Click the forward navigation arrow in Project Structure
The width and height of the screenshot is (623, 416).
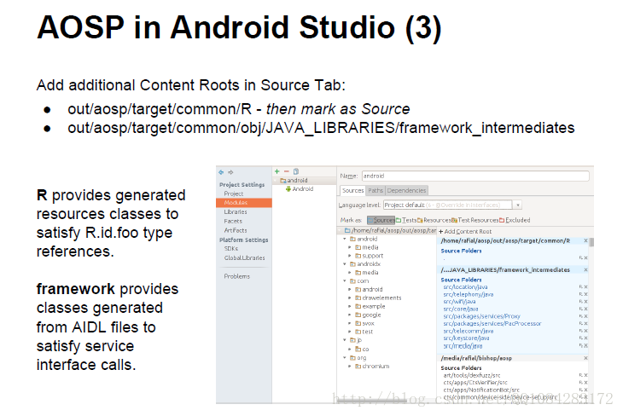(230, 172)
